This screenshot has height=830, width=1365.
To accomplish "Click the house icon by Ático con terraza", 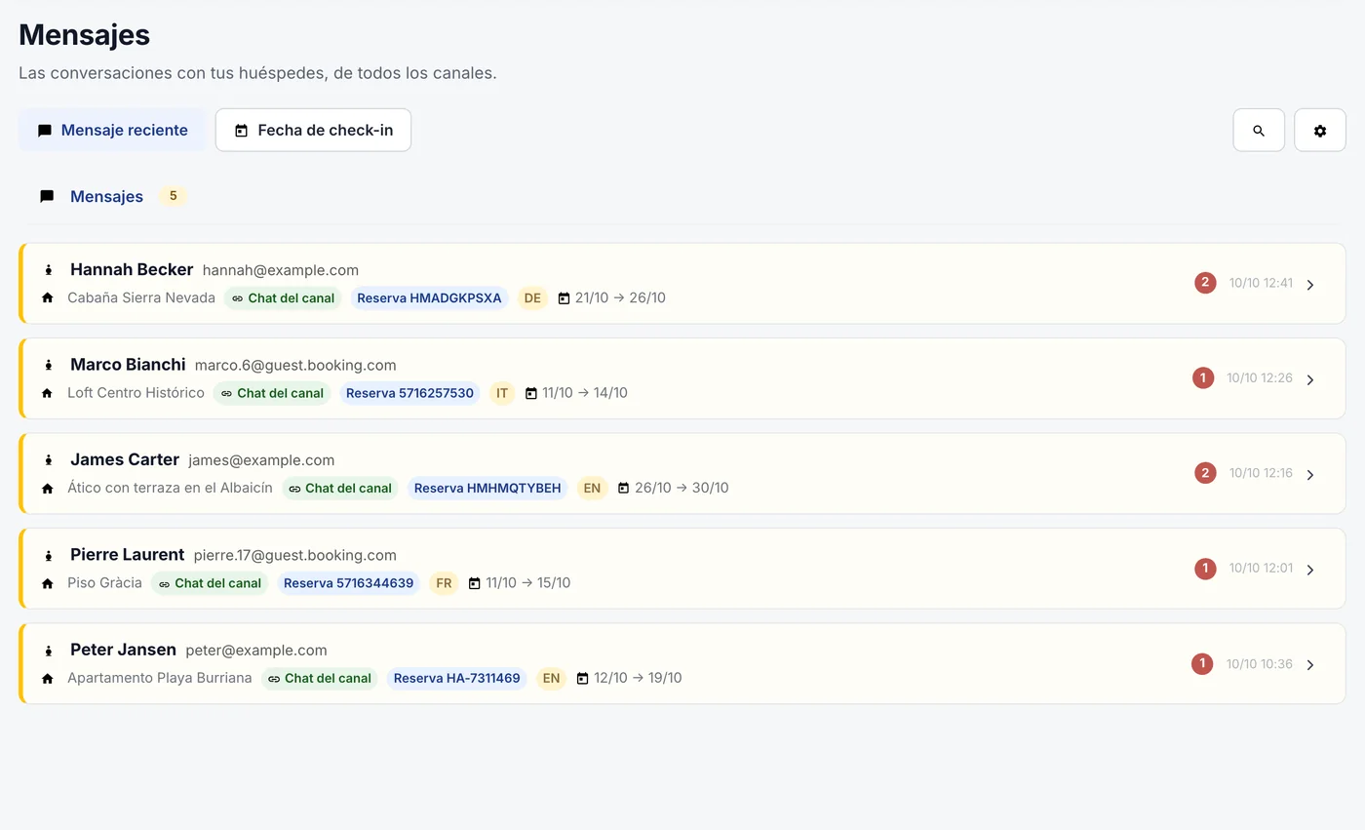I will tap(48, 489).
